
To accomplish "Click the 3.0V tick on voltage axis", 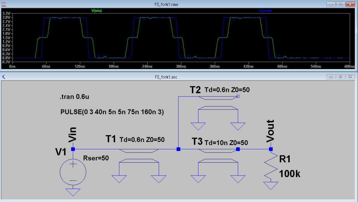I will pos(6,18).
